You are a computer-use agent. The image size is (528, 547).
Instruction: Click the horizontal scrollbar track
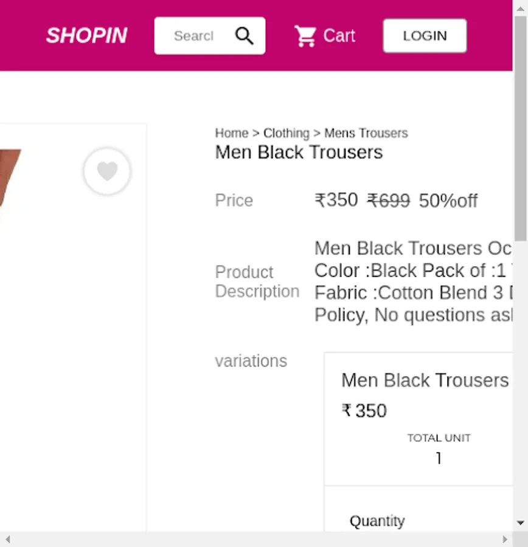pyautogui.click(x=255, y=539)
